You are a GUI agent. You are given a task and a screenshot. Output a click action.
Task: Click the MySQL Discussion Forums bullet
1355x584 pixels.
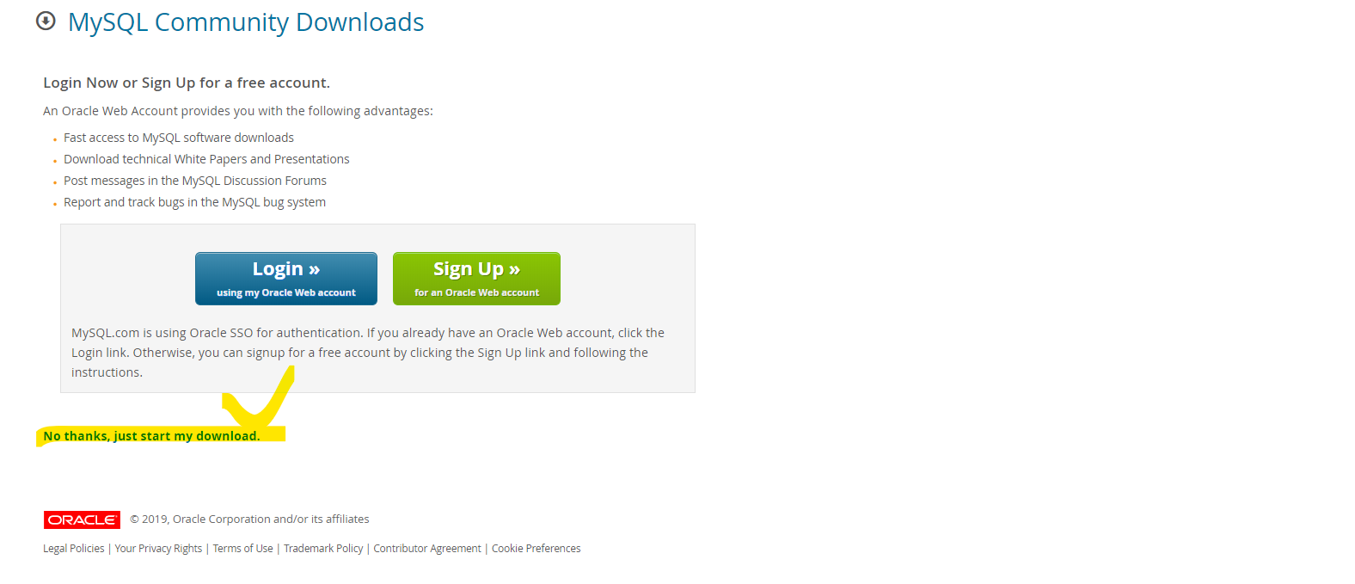pyautogui.click(x=195, y=181)
